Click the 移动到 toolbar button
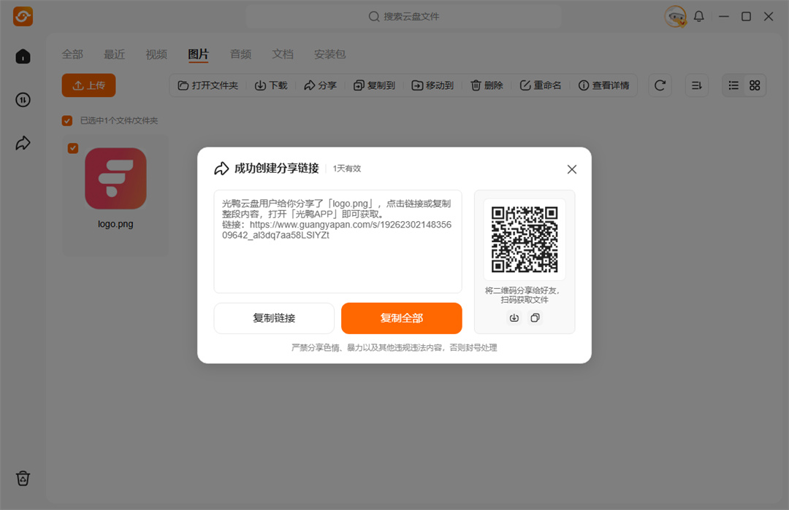The height and width of the screenshot is (510, 789). click(x=432, y=85)
